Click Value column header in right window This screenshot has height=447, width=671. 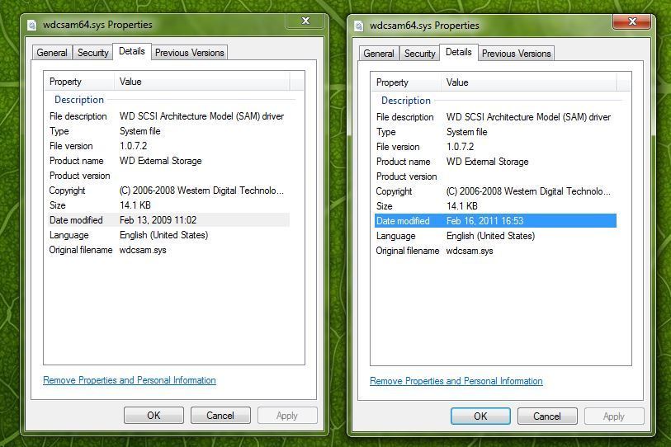pos(529,82)
